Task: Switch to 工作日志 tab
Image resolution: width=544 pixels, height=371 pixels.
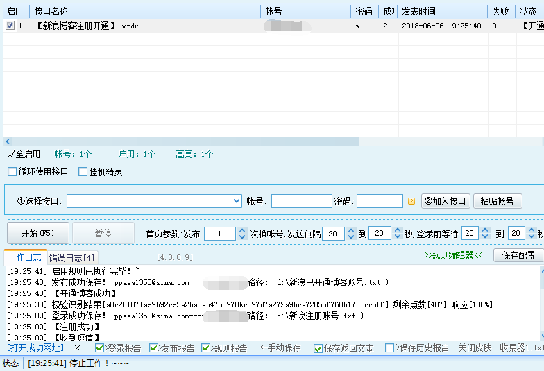Action: pos(25,257)
